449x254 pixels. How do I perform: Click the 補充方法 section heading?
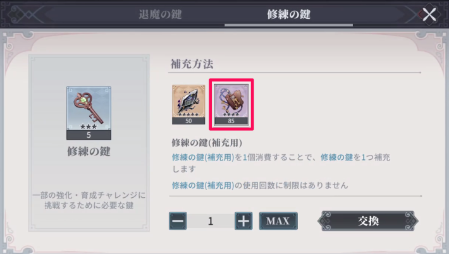point(192,64)
